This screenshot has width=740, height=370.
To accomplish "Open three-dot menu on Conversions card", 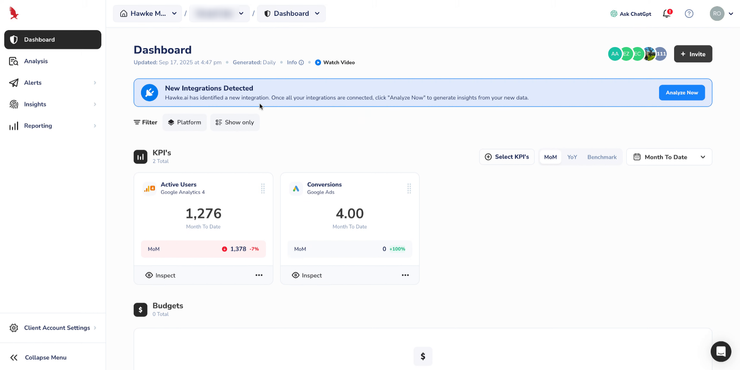I will click(x=405, y=275).
